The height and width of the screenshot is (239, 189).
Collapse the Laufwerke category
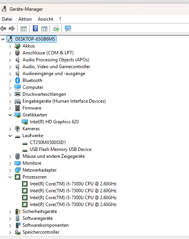pos(10,136)
